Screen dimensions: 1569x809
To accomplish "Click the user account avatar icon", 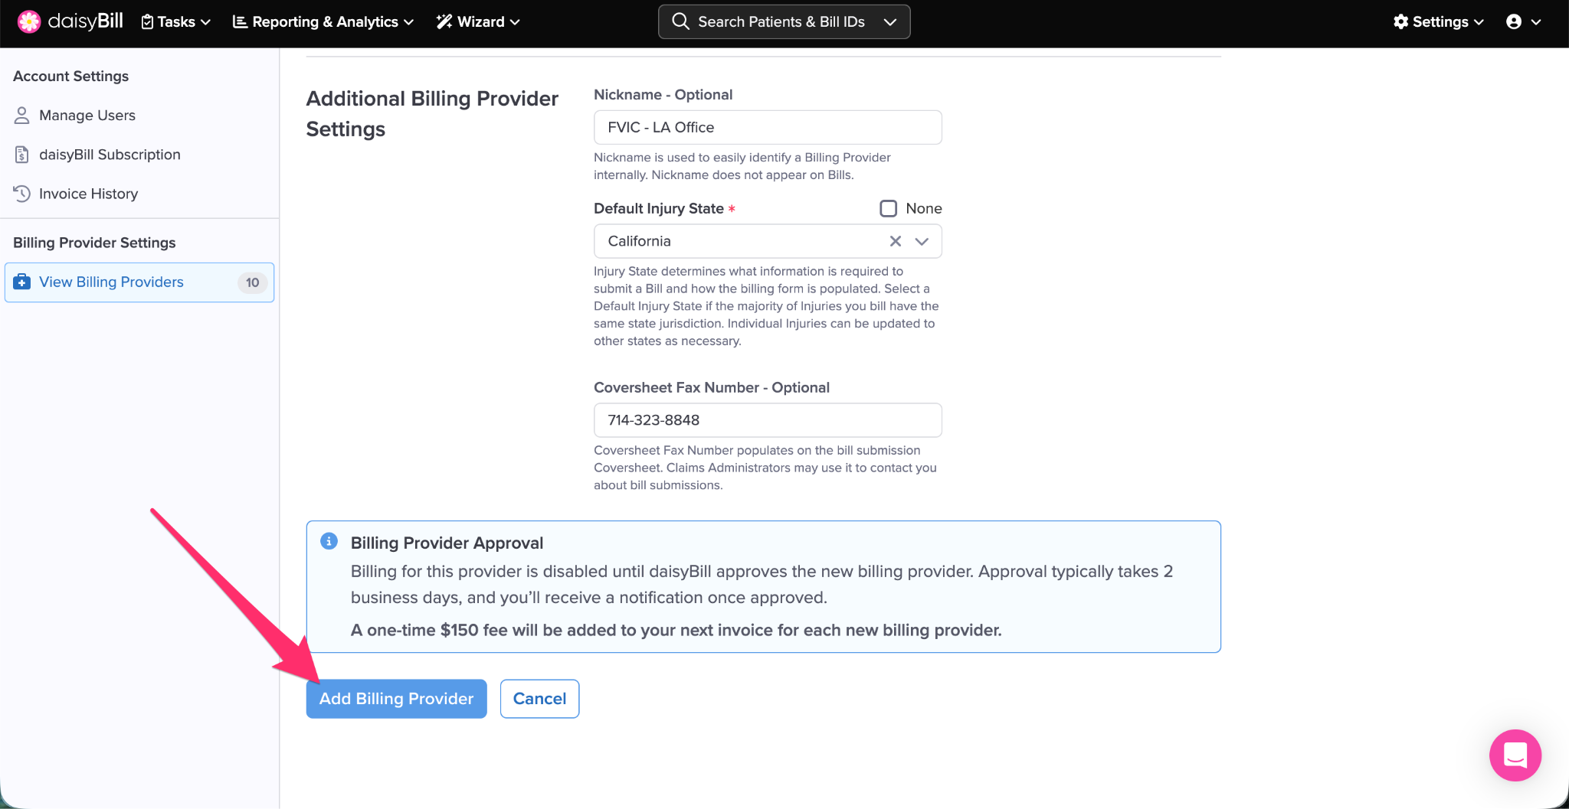I will point(1514,21).
